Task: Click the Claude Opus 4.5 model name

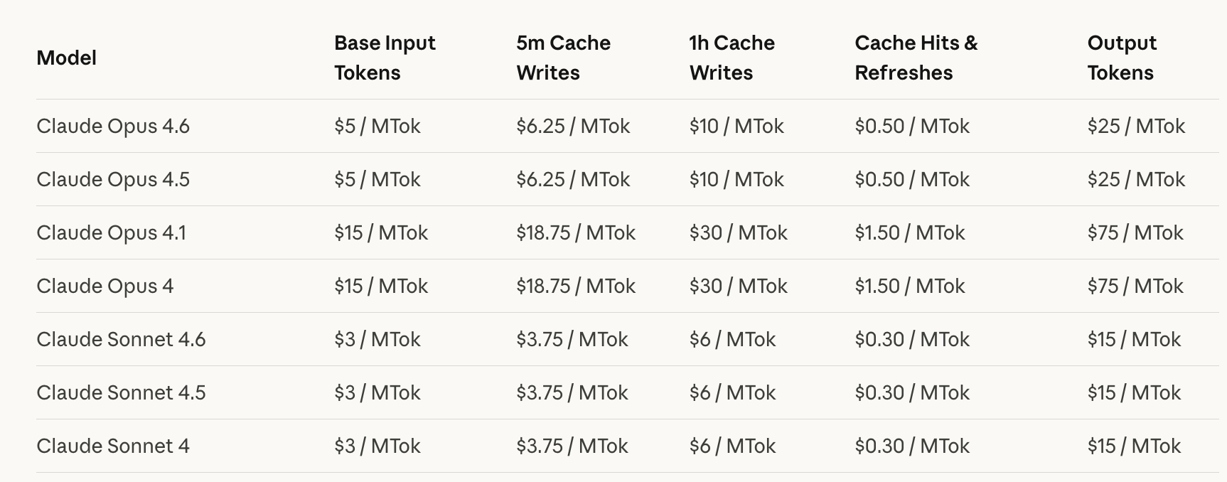Action: (113, 179)
